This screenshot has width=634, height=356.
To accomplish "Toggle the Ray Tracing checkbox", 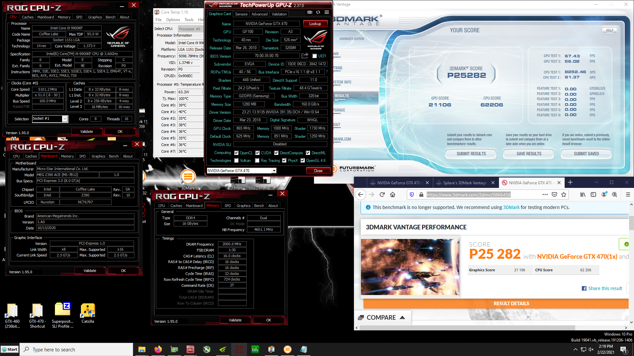I will tap(258, 161).
